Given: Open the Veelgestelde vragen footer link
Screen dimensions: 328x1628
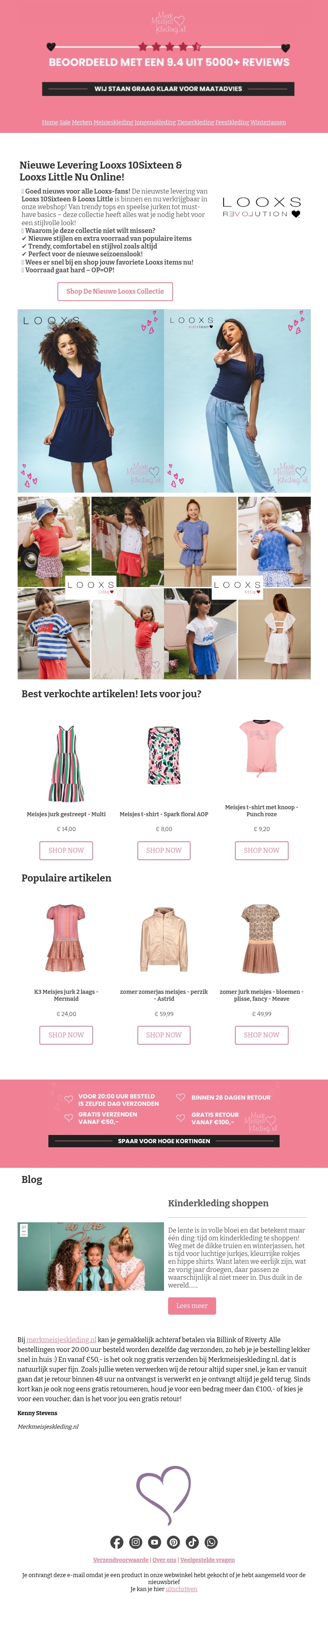Looking at the screenshot, I should [207, 1560].
